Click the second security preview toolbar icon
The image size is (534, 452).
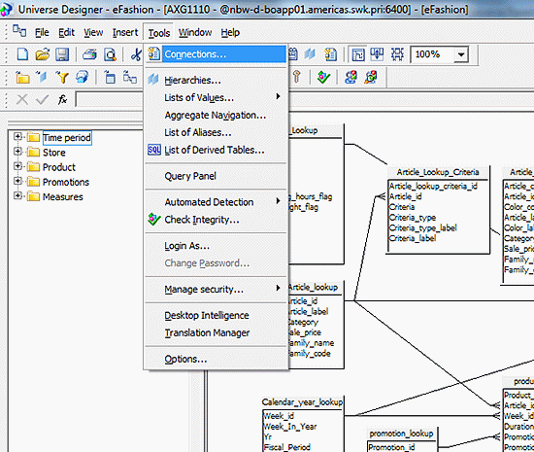pos(371,77)
